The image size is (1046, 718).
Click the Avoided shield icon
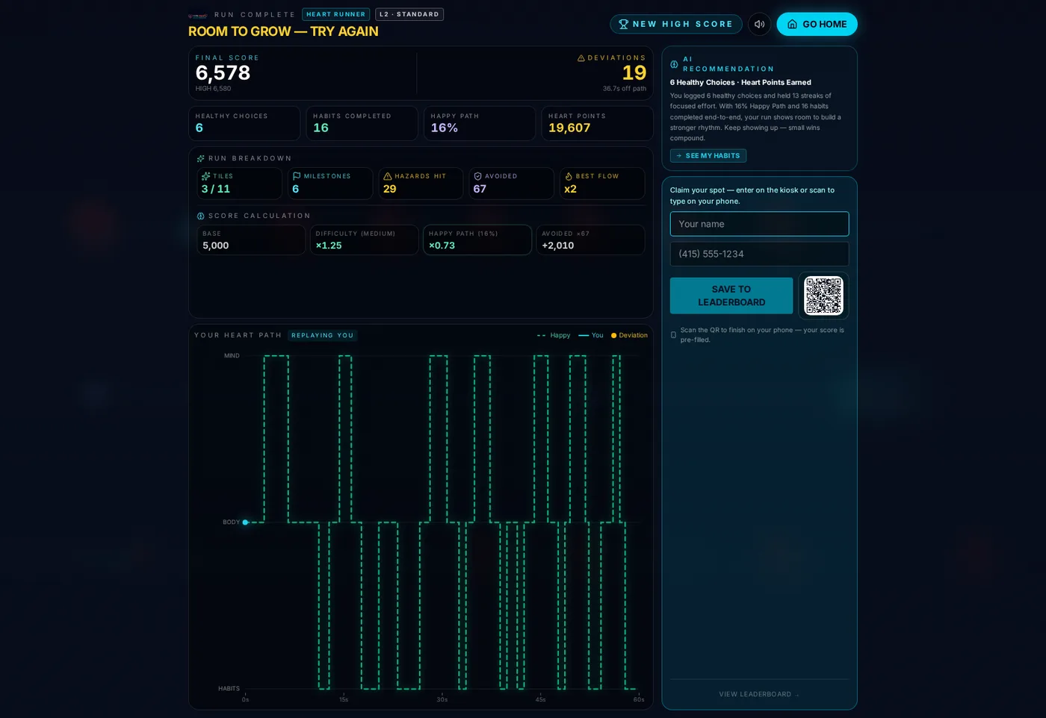(478, 176)
